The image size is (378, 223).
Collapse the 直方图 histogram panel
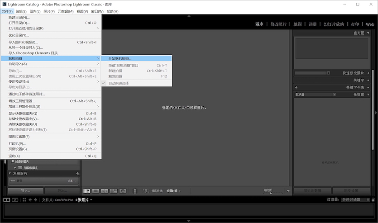pos(368,33)
